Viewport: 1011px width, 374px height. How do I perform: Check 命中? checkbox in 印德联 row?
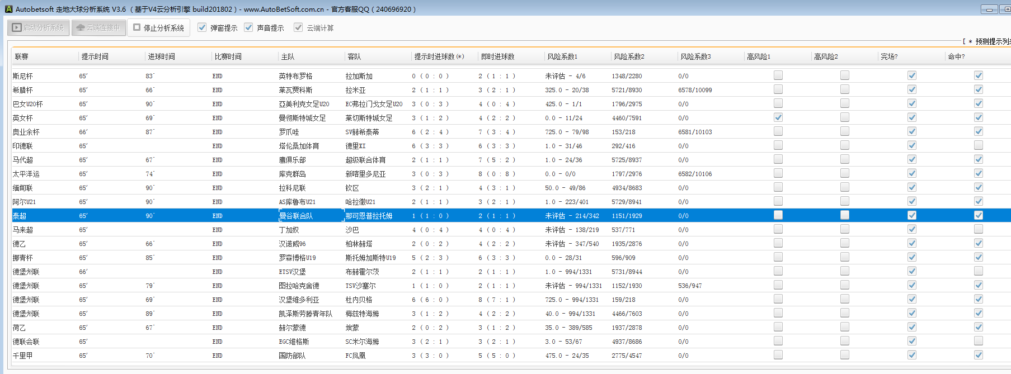979,145
